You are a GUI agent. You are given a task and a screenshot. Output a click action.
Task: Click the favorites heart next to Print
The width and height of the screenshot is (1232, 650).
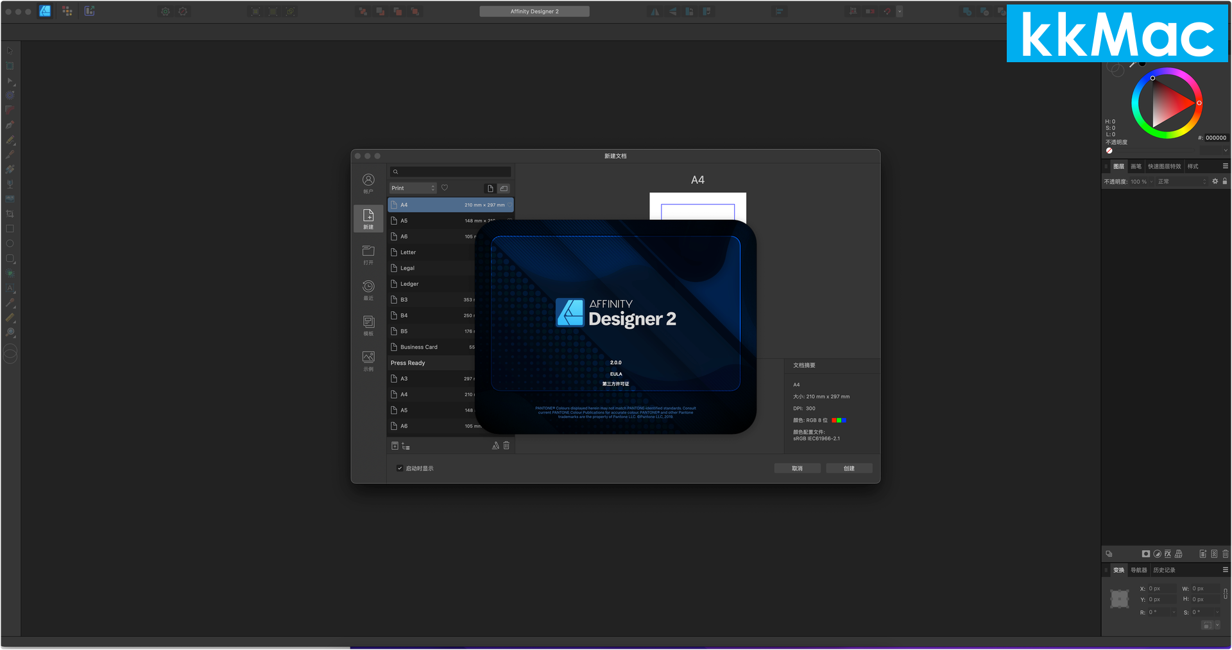[445, 188]
